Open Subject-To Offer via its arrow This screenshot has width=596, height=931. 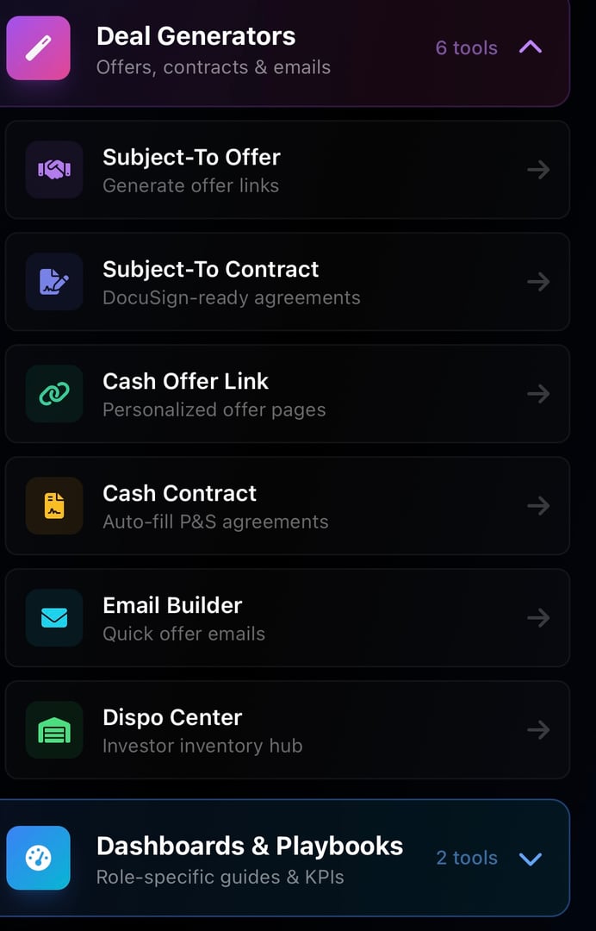pyautogui.click(x=538, y=170)
